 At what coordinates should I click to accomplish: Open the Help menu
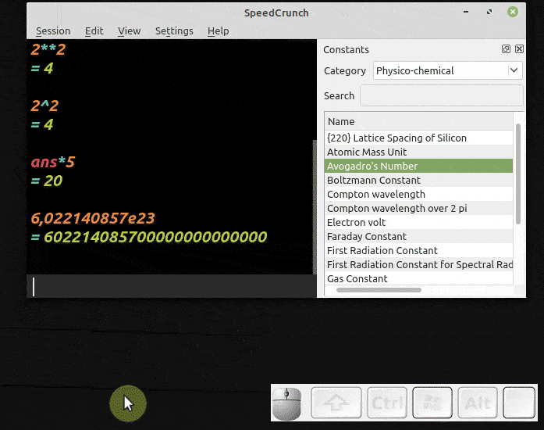[219, 31]
